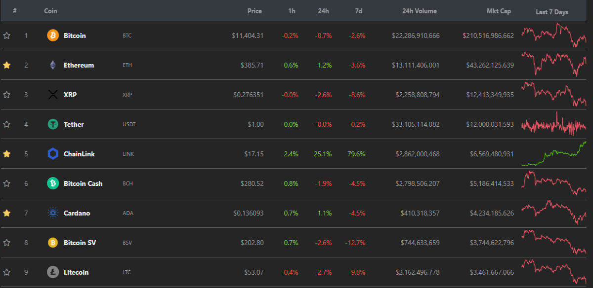Image resolution: width=593 pixels, height=288 pixels.
Task: Sort by the 24h Volume column header
Action: point(420,11)
